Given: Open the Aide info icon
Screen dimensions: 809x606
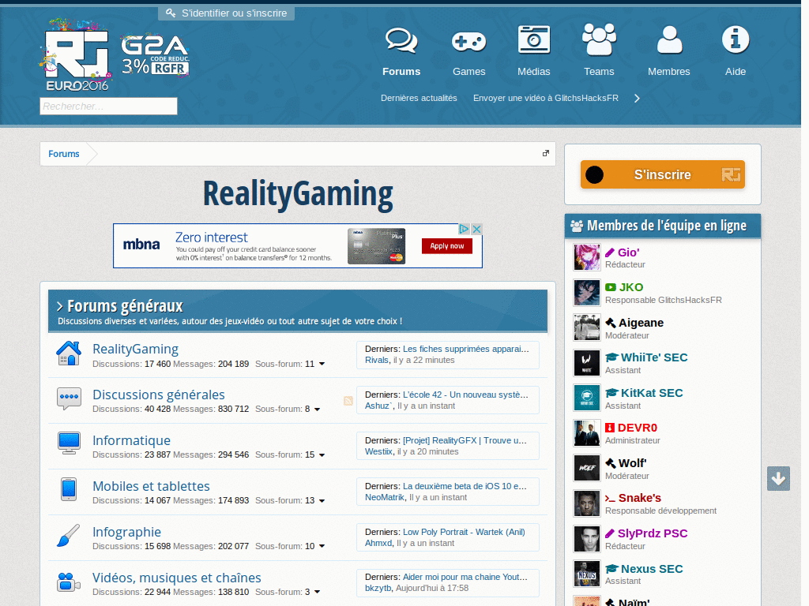Looking at the screenshot, I should coord(736,39).
